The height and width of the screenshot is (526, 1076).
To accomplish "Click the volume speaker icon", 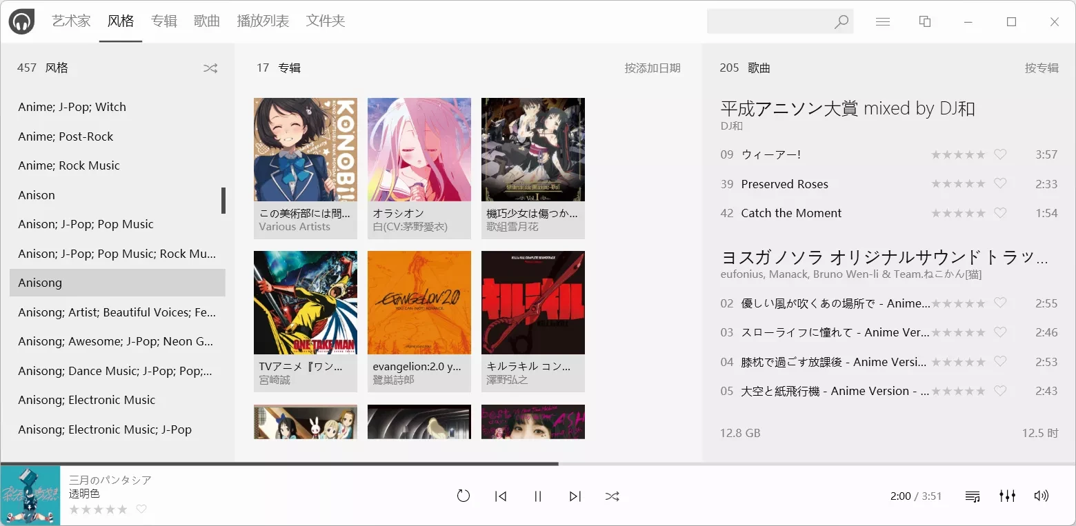I will click(1042, 496).
